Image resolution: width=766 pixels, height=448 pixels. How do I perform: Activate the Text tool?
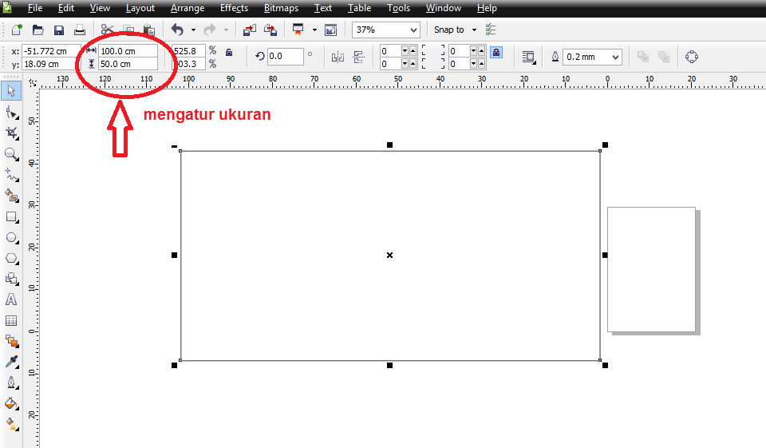click(x=11, y=300)
